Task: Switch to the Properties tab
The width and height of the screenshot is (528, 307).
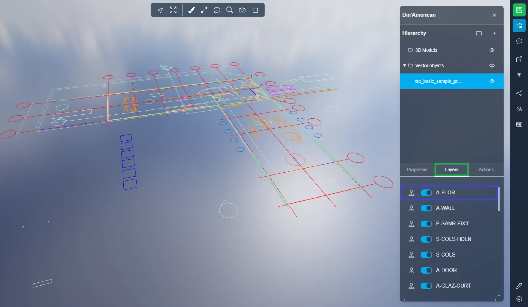Action: pyautogui.click(x=417, y=169)
